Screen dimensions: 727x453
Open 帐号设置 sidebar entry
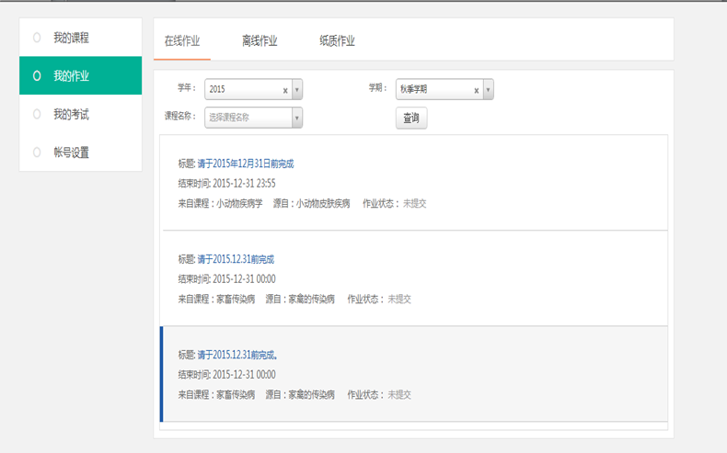click(81, 153)
